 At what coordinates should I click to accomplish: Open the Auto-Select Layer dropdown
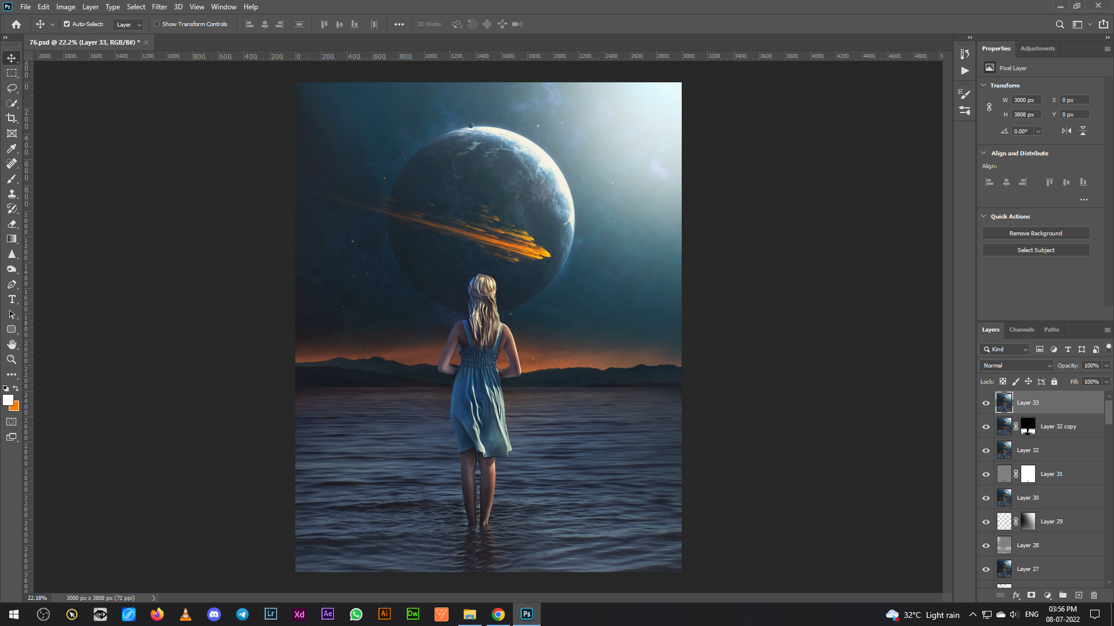128,24
